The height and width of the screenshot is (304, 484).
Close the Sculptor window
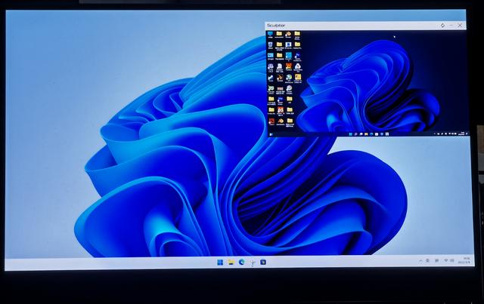[460, 26]
